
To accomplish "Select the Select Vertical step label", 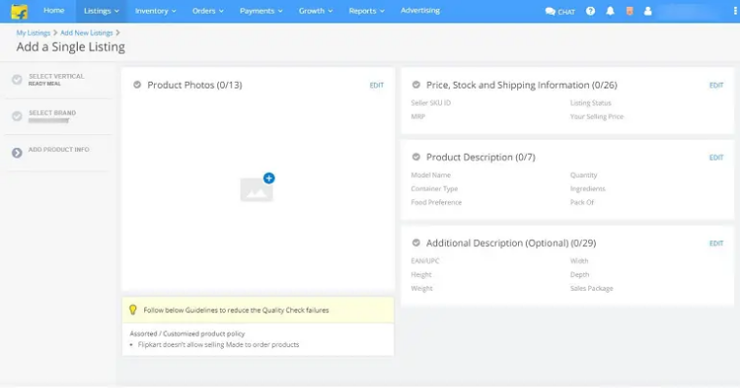I will point(56,77).
